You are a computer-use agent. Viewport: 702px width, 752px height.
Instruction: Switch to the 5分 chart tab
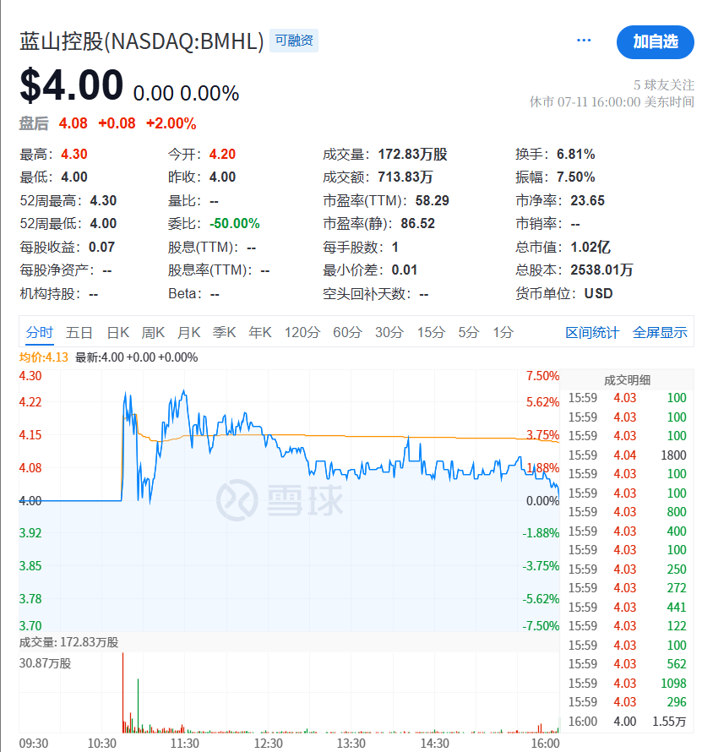point(469,332)
